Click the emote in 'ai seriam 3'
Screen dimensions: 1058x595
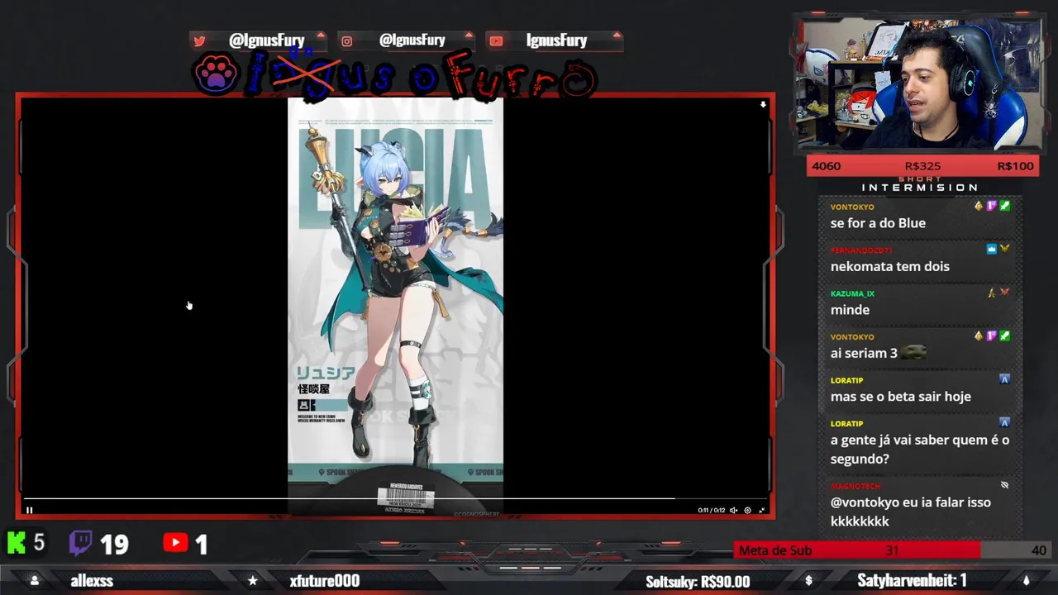(913, 353)
